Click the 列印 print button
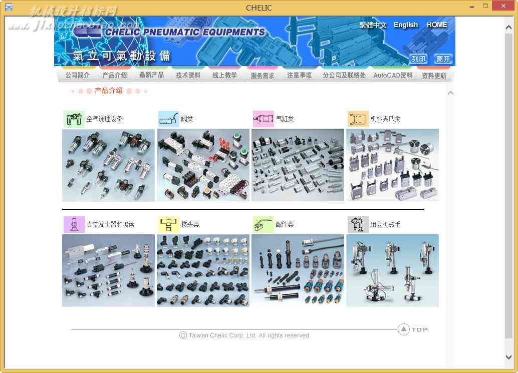518x373 pixels. click(418, 59)
